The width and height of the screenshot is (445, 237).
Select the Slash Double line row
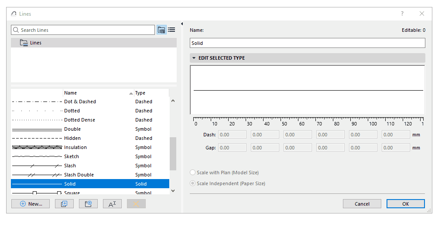point(90,175)
